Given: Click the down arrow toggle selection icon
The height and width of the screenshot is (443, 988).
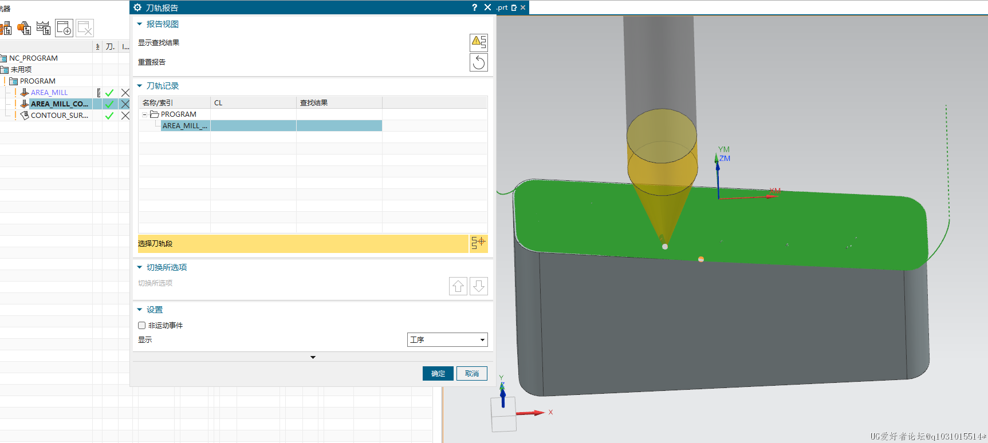Looking at the screenshot, I should pyautogui.click(x=479, y=286).
